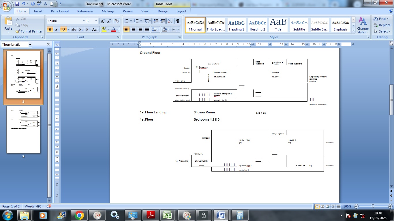Image resolution: width=394 pixels, height=221 pixels.
Task: Toggle Show/Hide paragraph marks
Action: click(178, 21)
